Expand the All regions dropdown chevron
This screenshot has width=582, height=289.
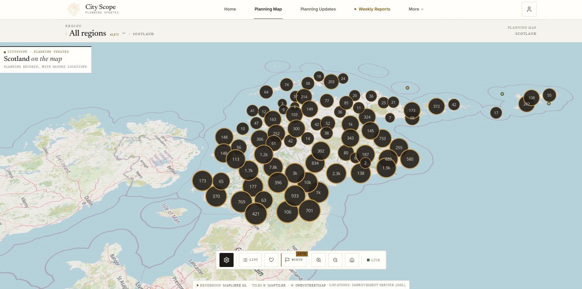coord(124,33)
